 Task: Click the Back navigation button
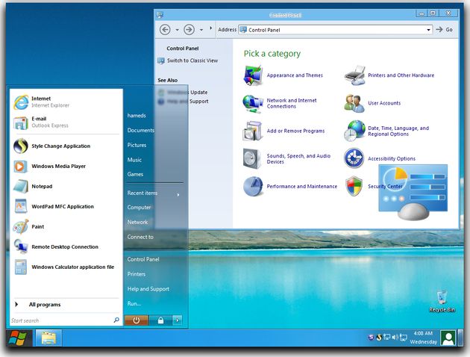tap(165, 30)
